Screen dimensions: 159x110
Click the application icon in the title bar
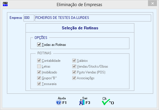[x=5, y=4]
